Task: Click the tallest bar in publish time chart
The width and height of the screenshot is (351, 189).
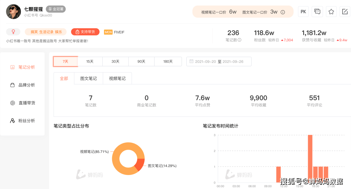Action: pos(310,158)
